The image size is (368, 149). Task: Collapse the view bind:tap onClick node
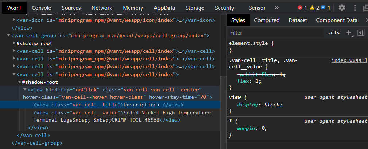click(25, 90)
